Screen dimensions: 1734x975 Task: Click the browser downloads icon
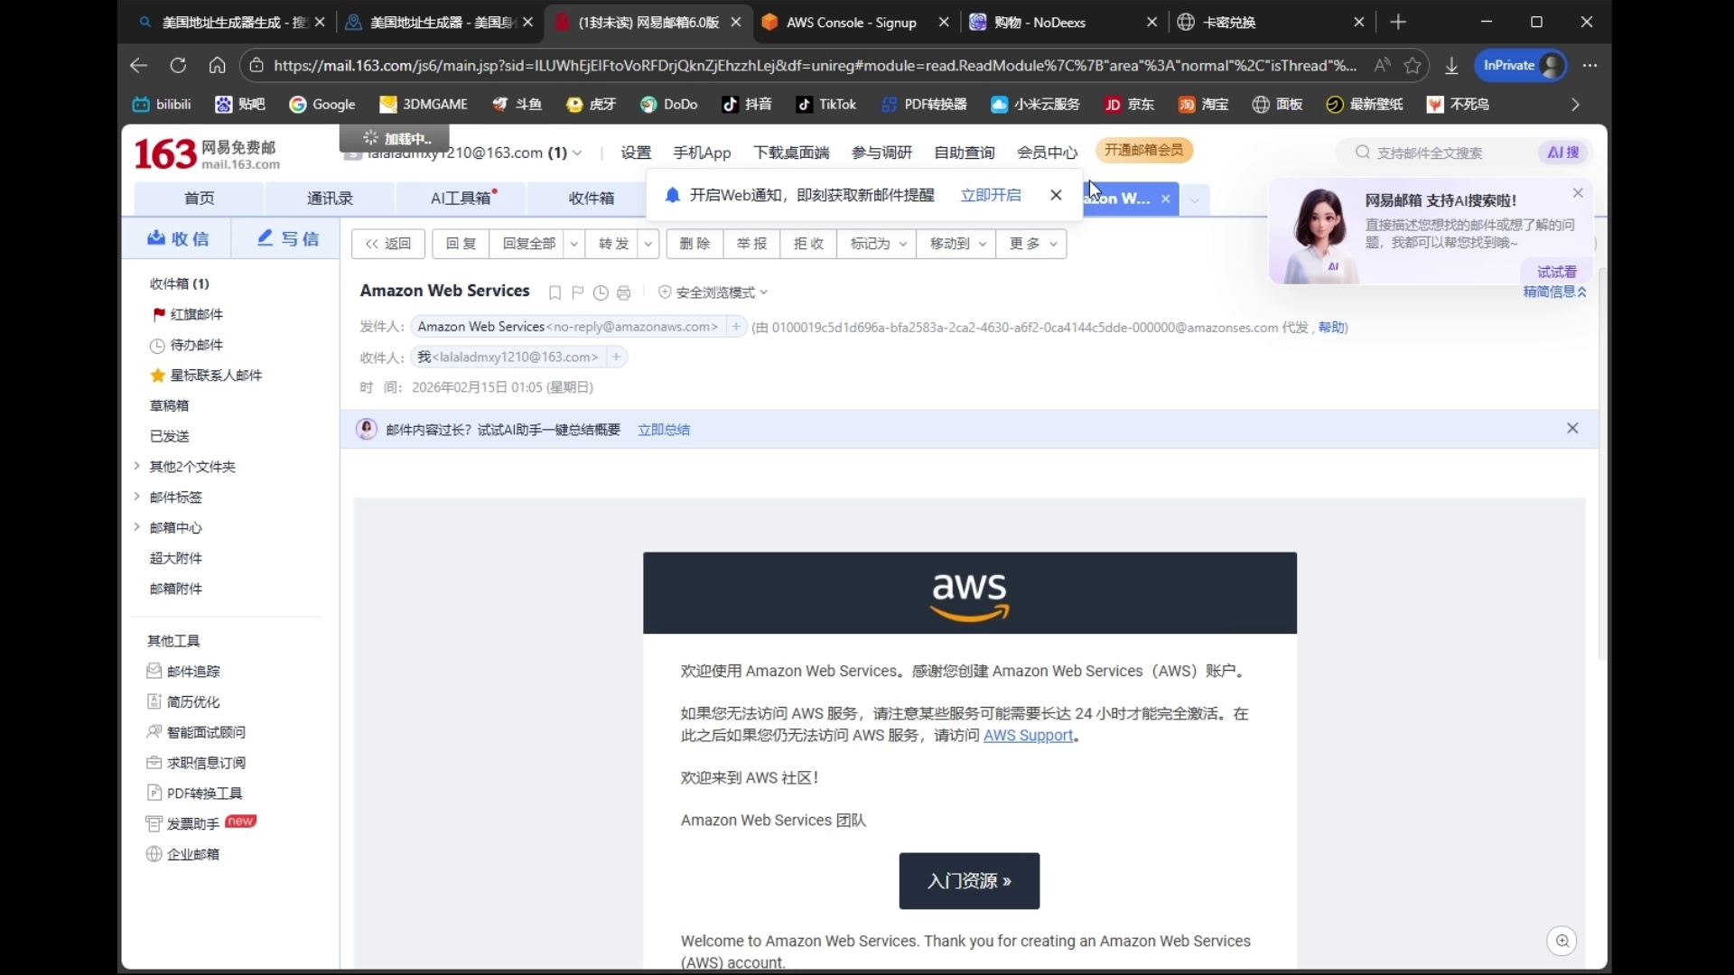click(x=1451, y=65)
